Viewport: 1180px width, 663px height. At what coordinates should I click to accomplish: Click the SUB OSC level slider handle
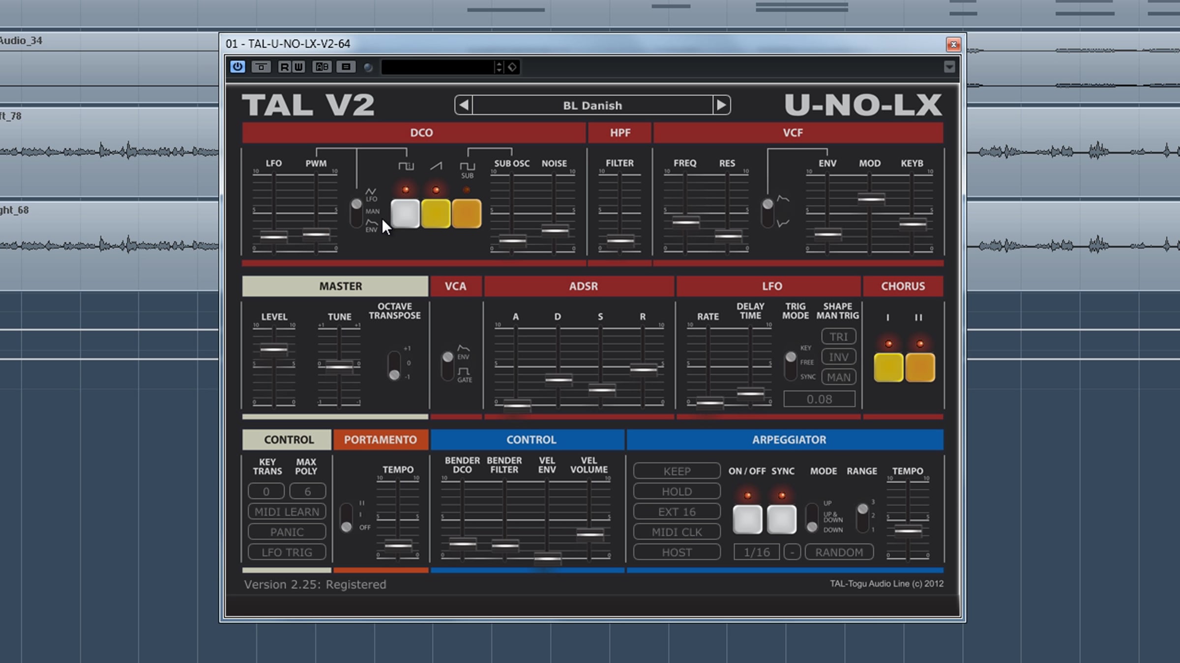click(512, 241)
